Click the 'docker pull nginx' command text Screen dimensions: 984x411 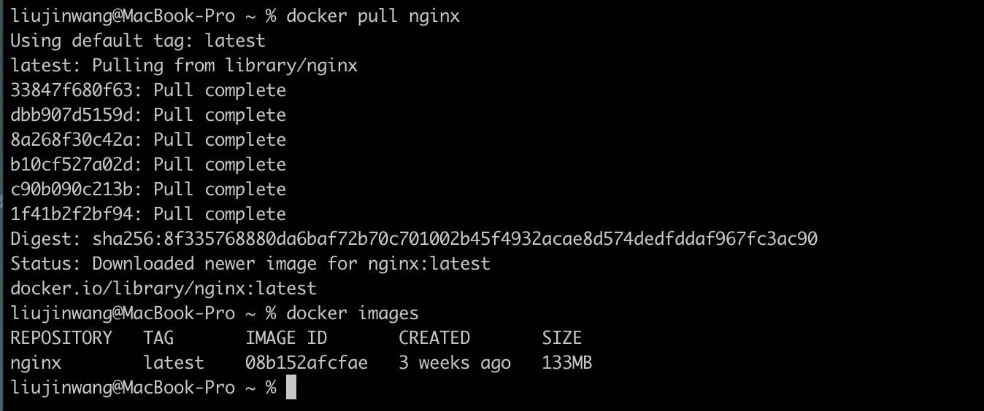[x=373, y=15]
